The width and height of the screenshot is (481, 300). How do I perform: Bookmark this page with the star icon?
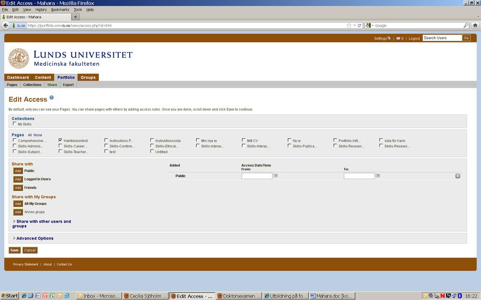pos(349,25)
